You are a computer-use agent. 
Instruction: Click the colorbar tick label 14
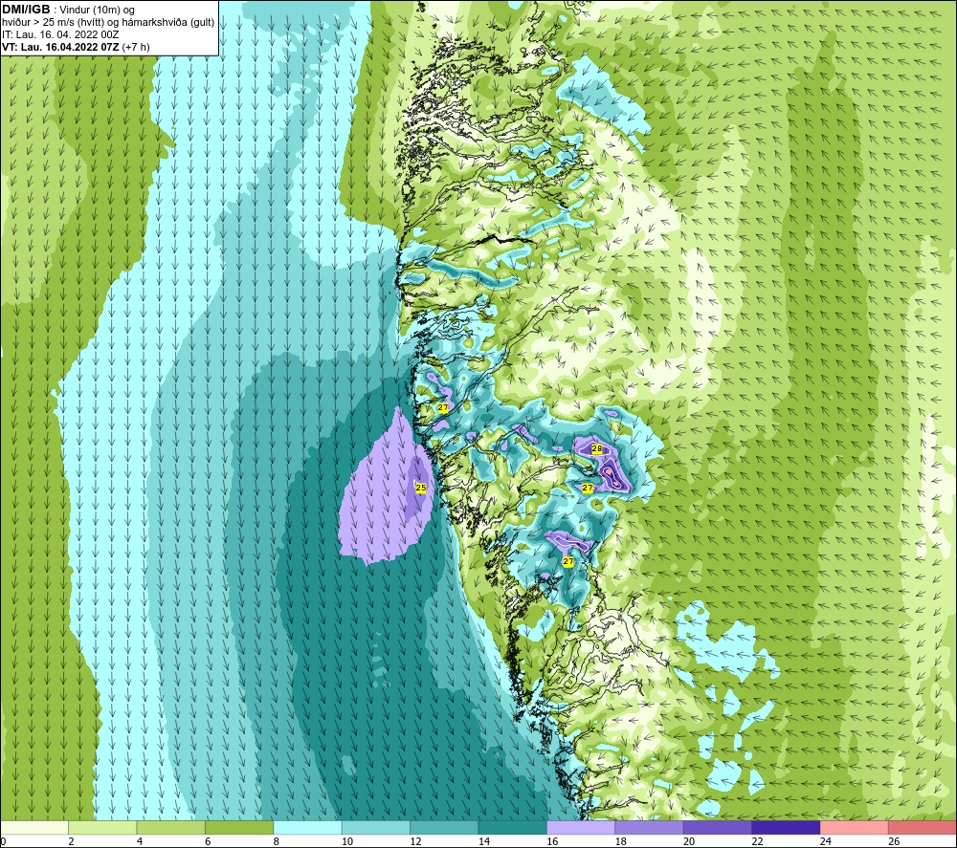(484, 841)
